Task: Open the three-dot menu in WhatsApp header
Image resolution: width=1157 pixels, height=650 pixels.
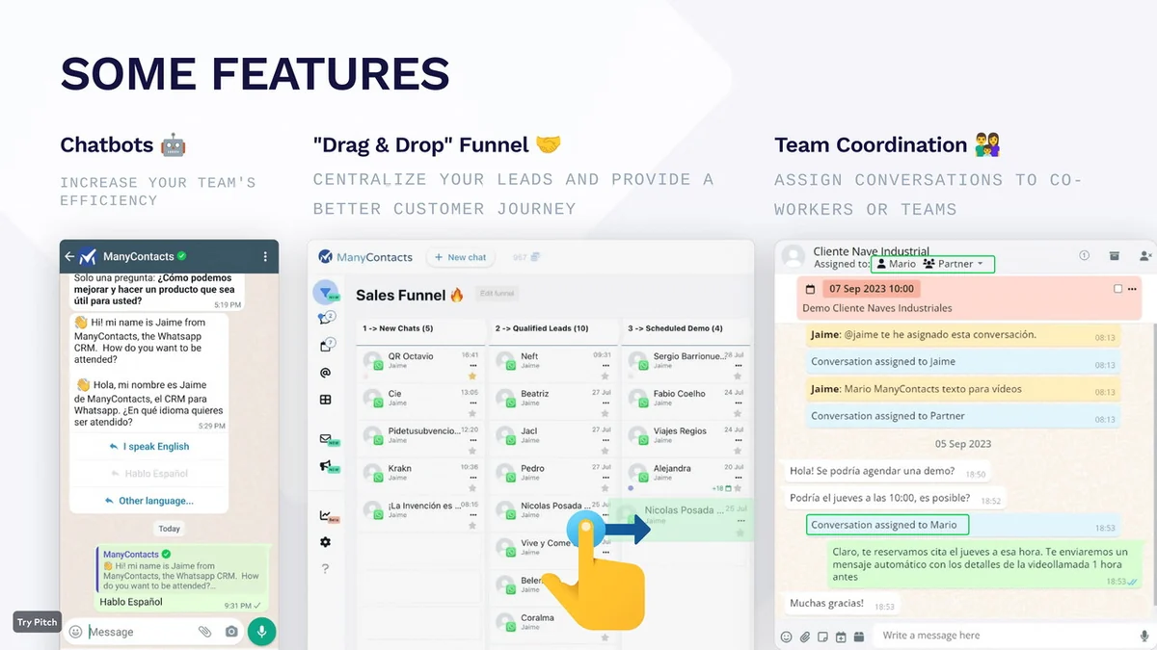Action: pos(265,257)
